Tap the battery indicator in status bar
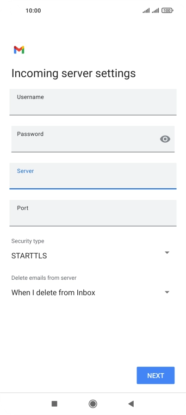This screenshot has height=415, width=186. pyautogui.click(x=167, y=11)
